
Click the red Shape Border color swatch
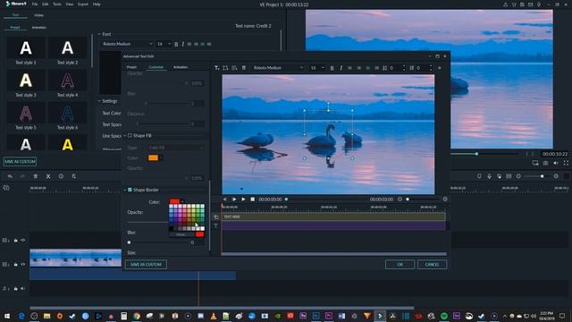[175, 201]
